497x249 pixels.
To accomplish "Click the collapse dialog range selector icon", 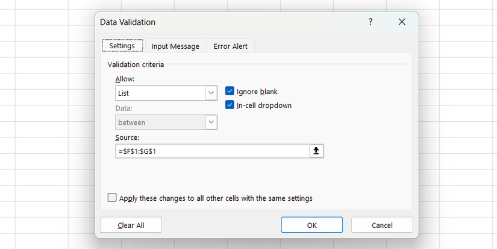I will click(x=317, y=151).
